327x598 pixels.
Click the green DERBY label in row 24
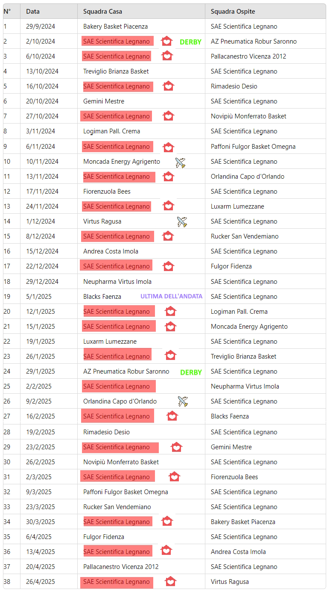(191, 372)
